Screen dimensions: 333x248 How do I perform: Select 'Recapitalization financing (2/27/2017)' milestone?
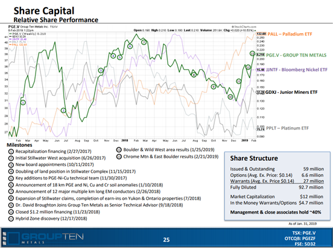pos(53,151)
